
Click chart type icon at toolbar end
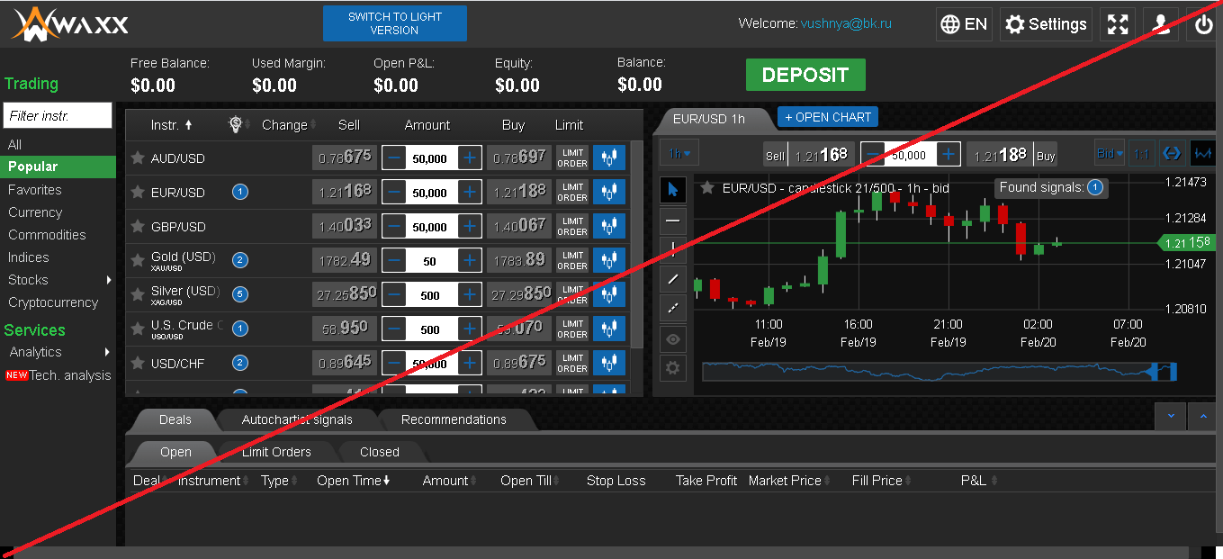pos(1202,154)
